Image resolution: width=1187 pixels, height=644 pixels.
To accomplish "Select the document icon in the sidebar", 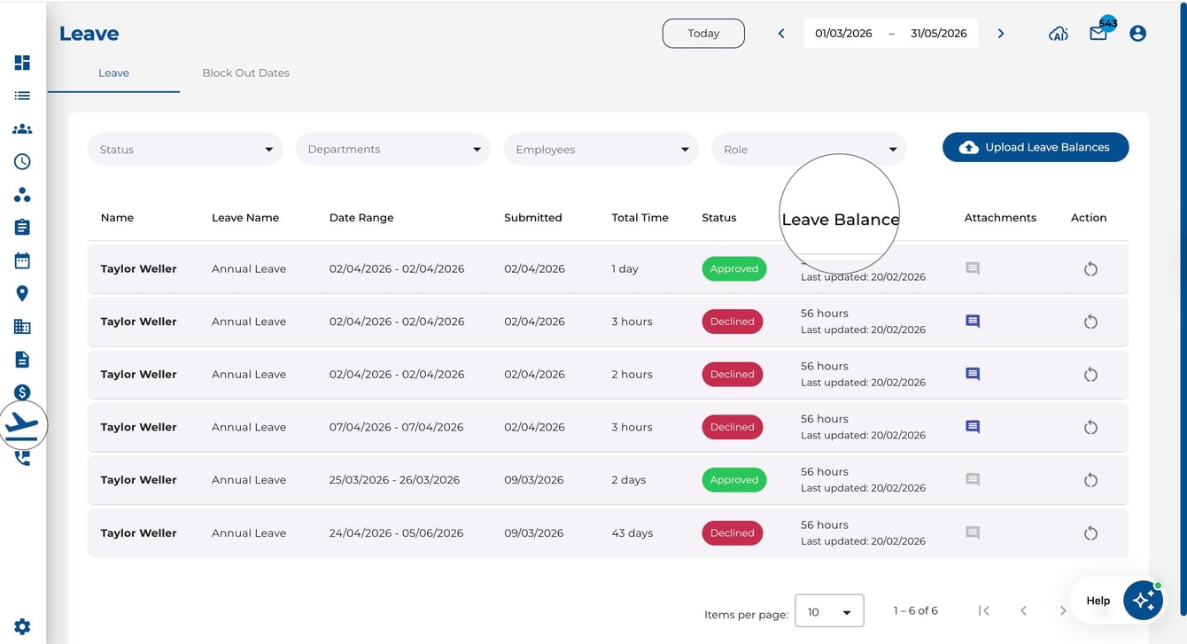I will tap(22, 360).
